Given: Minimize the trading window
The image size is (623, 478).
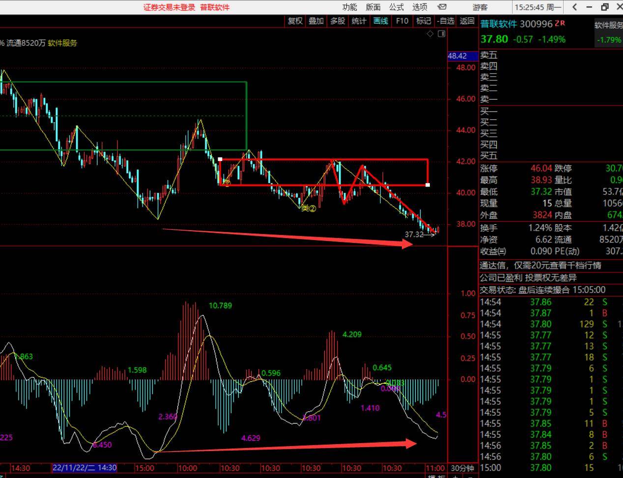Looking at the screenshot, I should click(590, 7).
